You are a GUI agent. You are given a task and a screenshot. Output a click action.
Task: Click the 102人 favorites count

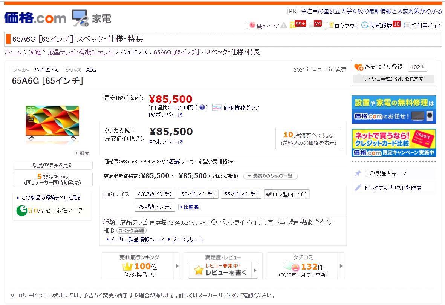pyautogui.click(x=417, y=67)
